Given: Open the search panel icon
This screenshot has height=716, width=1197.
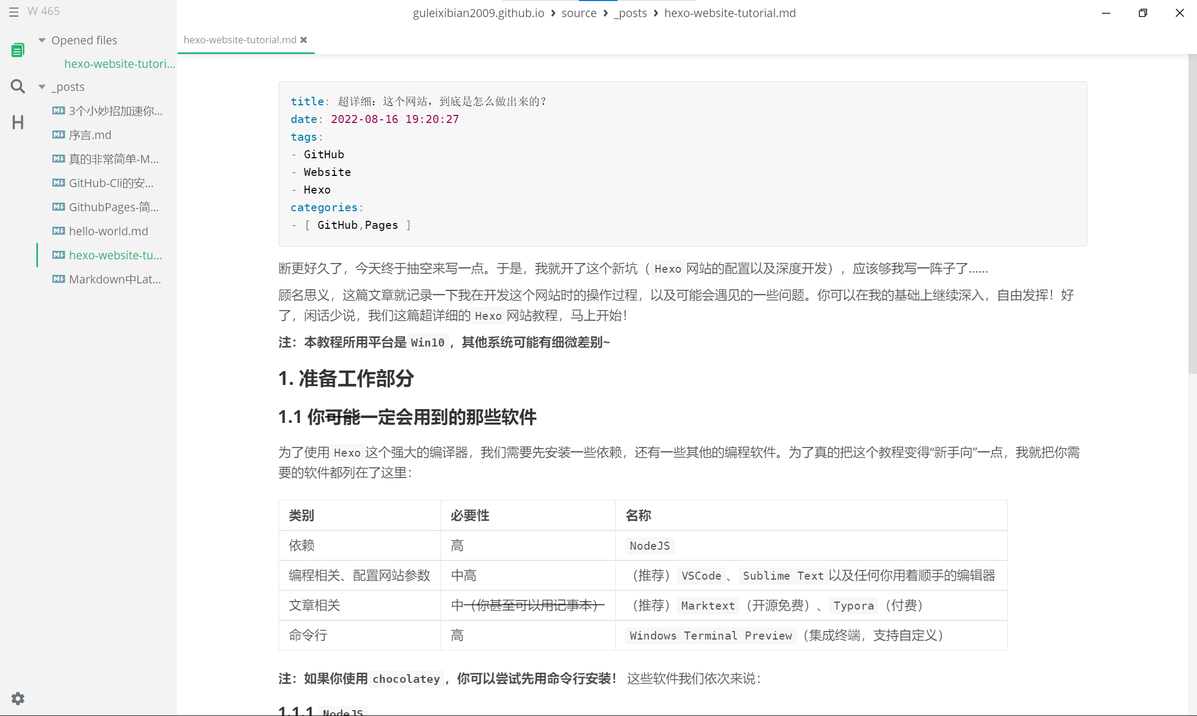Looking at the screenshot, I should pyautogui.click(x=18, y=86).
